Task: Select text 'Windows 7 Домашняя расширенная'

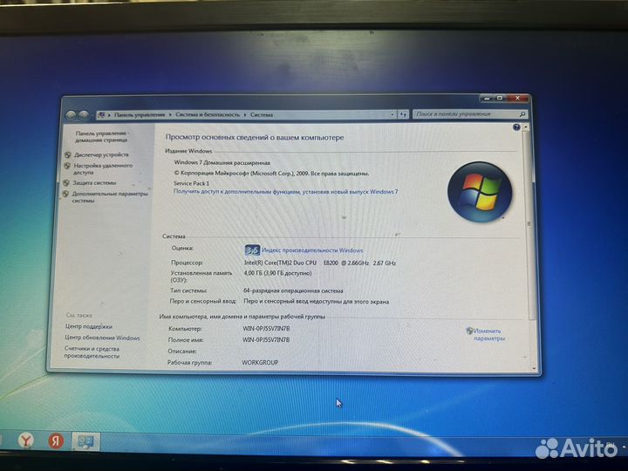Action: (x=222, y=162)
